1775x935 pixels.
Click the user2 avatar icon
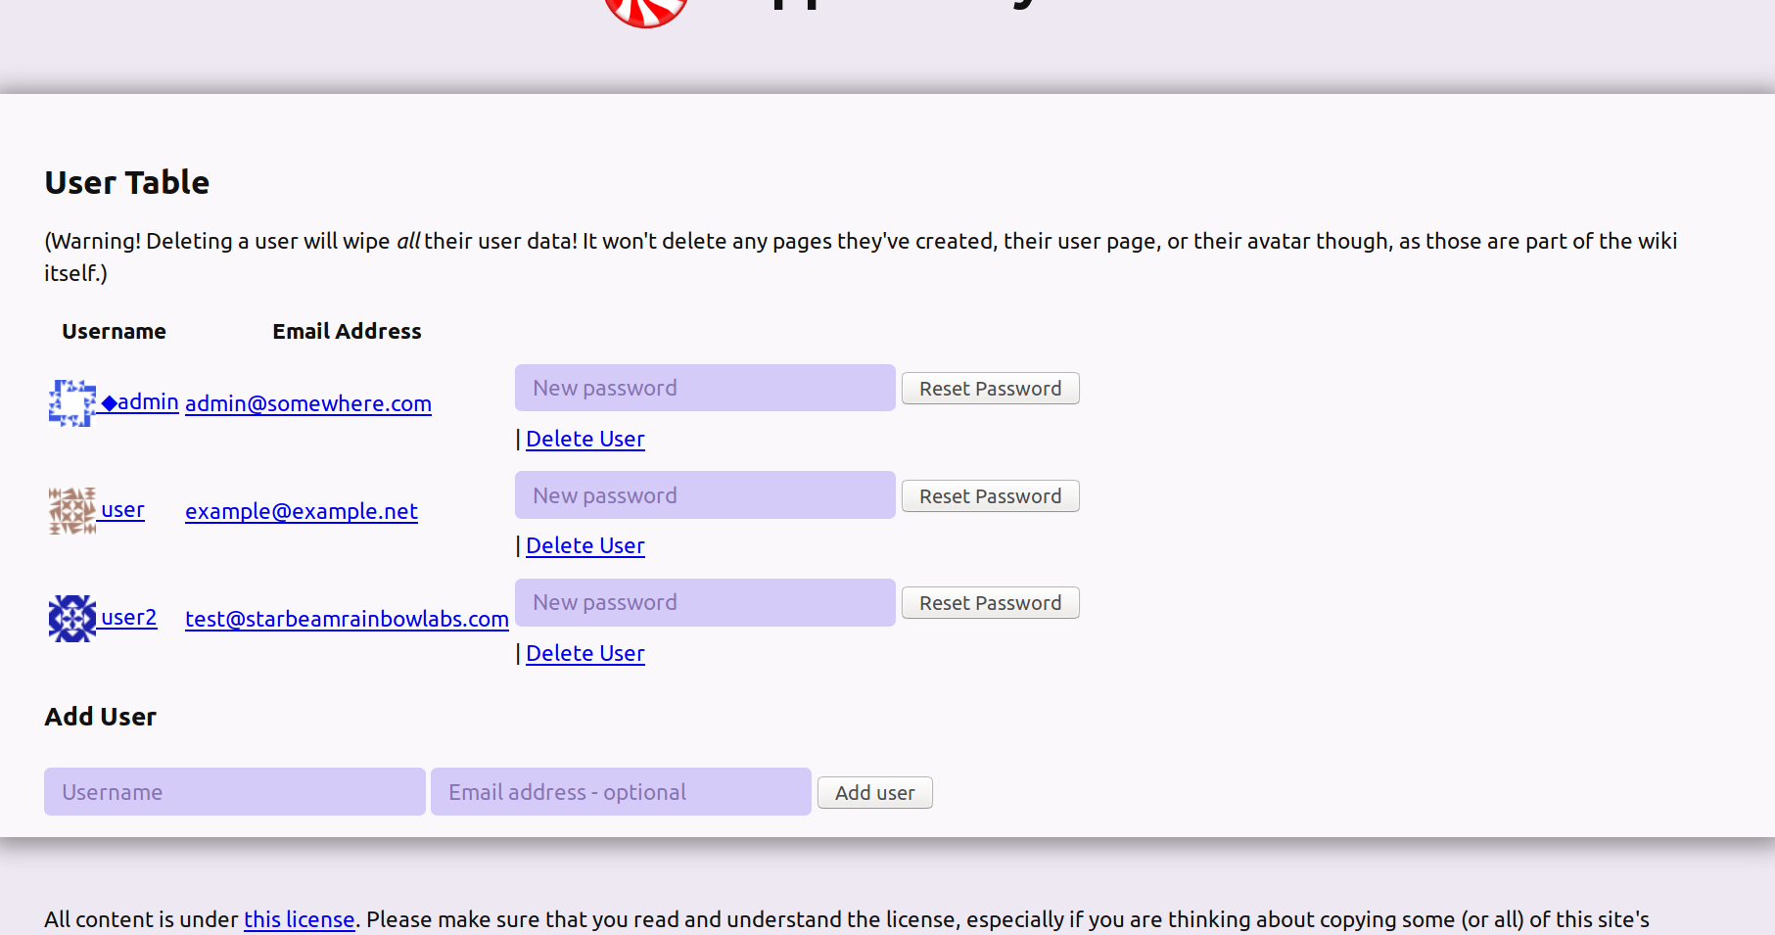[x=71, y=619]
